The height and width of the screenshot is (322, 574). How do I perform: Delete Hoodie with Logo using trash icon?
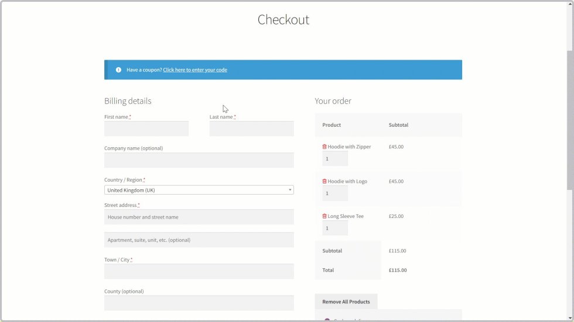[324, 181]
